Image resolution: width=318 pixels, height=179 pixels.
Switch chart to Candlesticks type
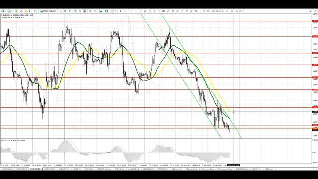coord(65,11)
